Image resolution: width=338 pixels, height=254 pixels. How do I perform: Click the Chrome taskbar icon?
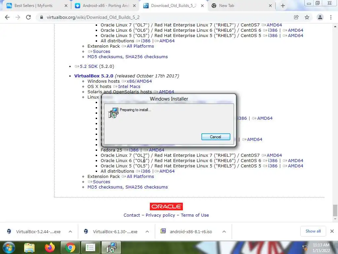[70, 247]
